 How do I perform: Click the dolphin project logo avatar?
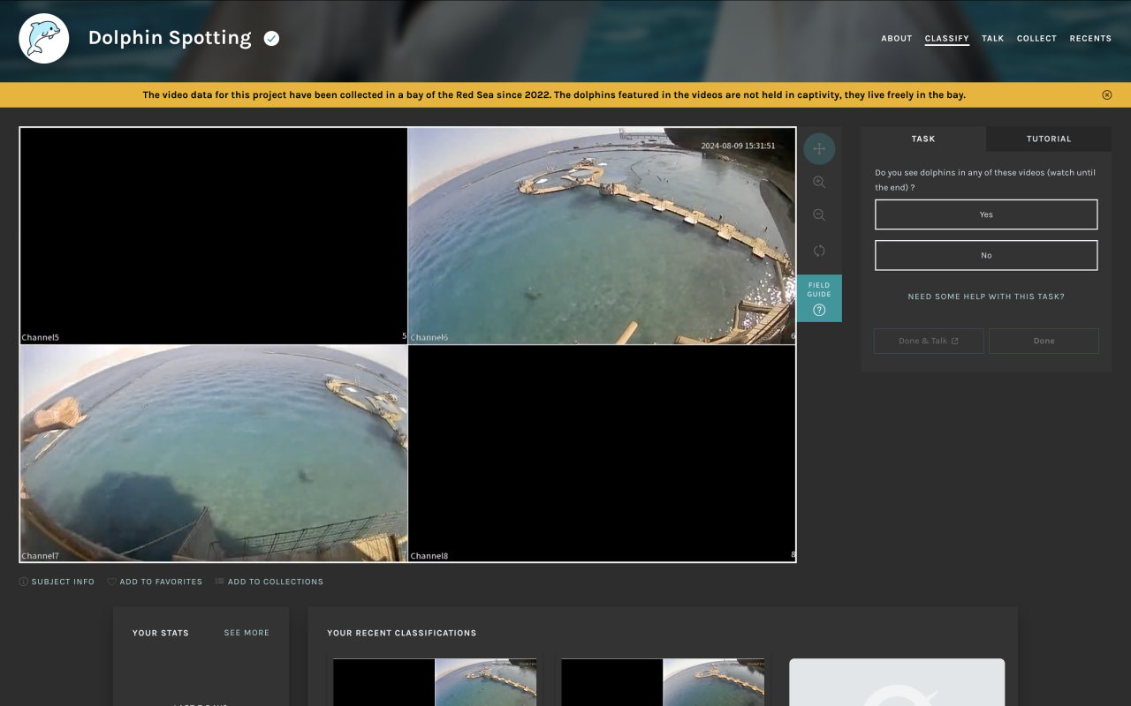tap(44, 39)
